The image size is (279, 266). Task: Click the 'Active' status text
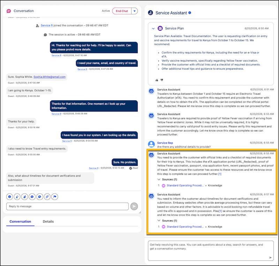point(106,11)
